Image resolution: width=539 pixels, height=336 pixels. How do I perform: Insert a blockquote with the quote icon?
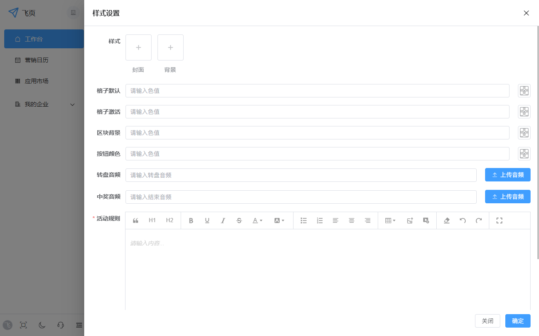click(136, 220)
